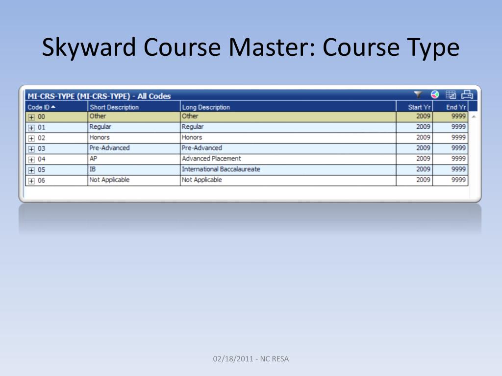The height and width of the screenshot is (376, 502).
Task: Expand row 02 Honors
Action: [x=31, y=139]
